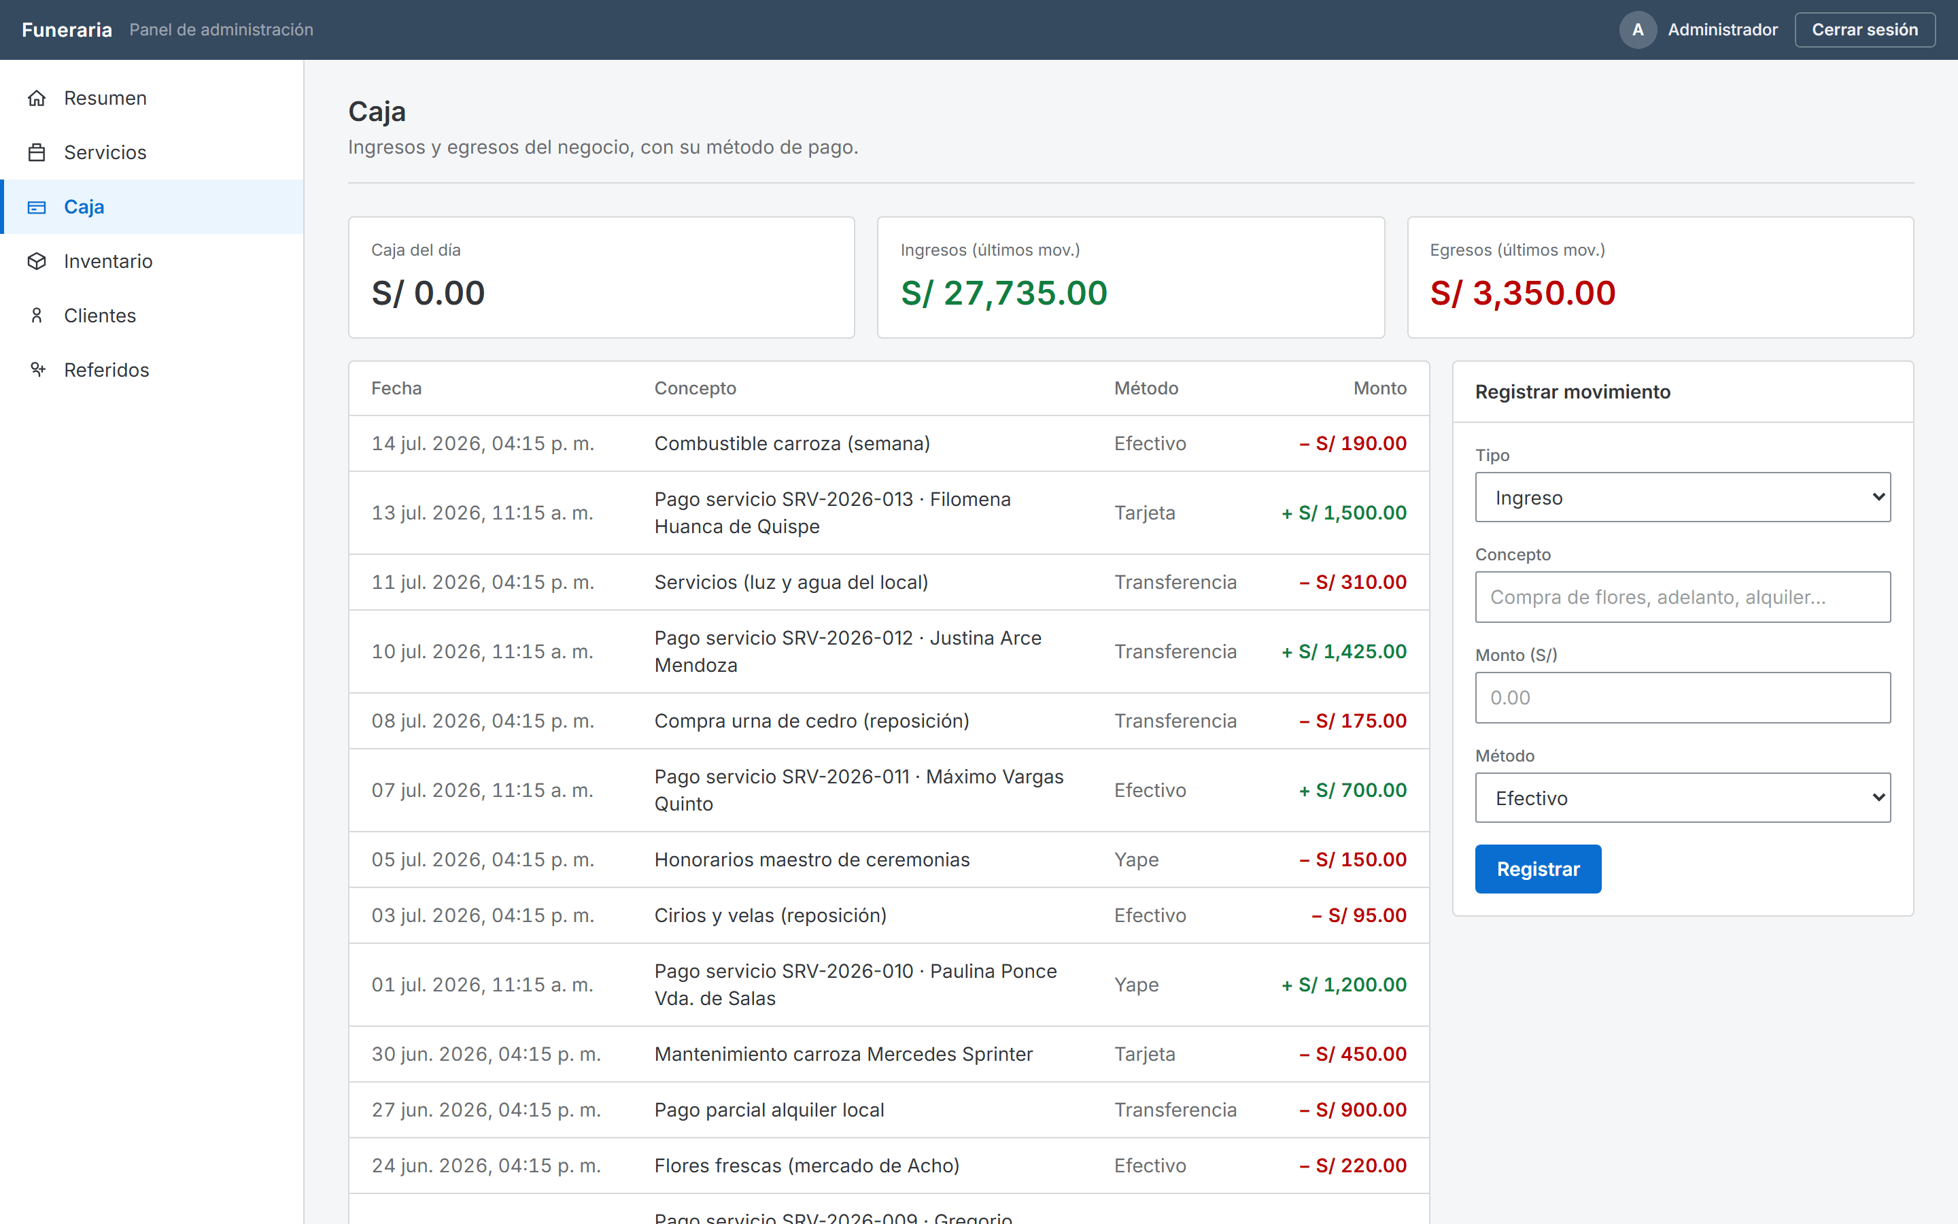This screenshot has height=1224, width=1958.
Task: Click the Monto column header
Action: click(1379, 388)
